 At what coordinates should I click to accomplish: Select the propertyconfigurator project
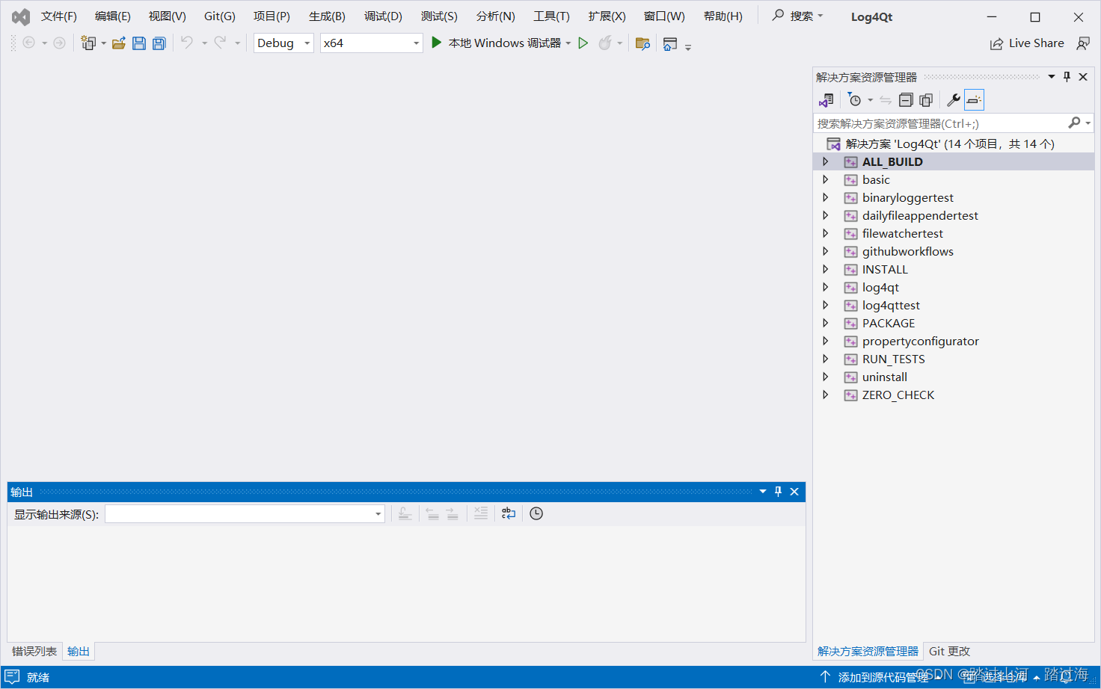[x=920, y=342]
